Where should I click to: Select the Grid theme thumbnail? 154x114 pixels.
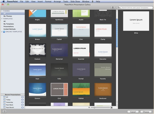point(59,89)
